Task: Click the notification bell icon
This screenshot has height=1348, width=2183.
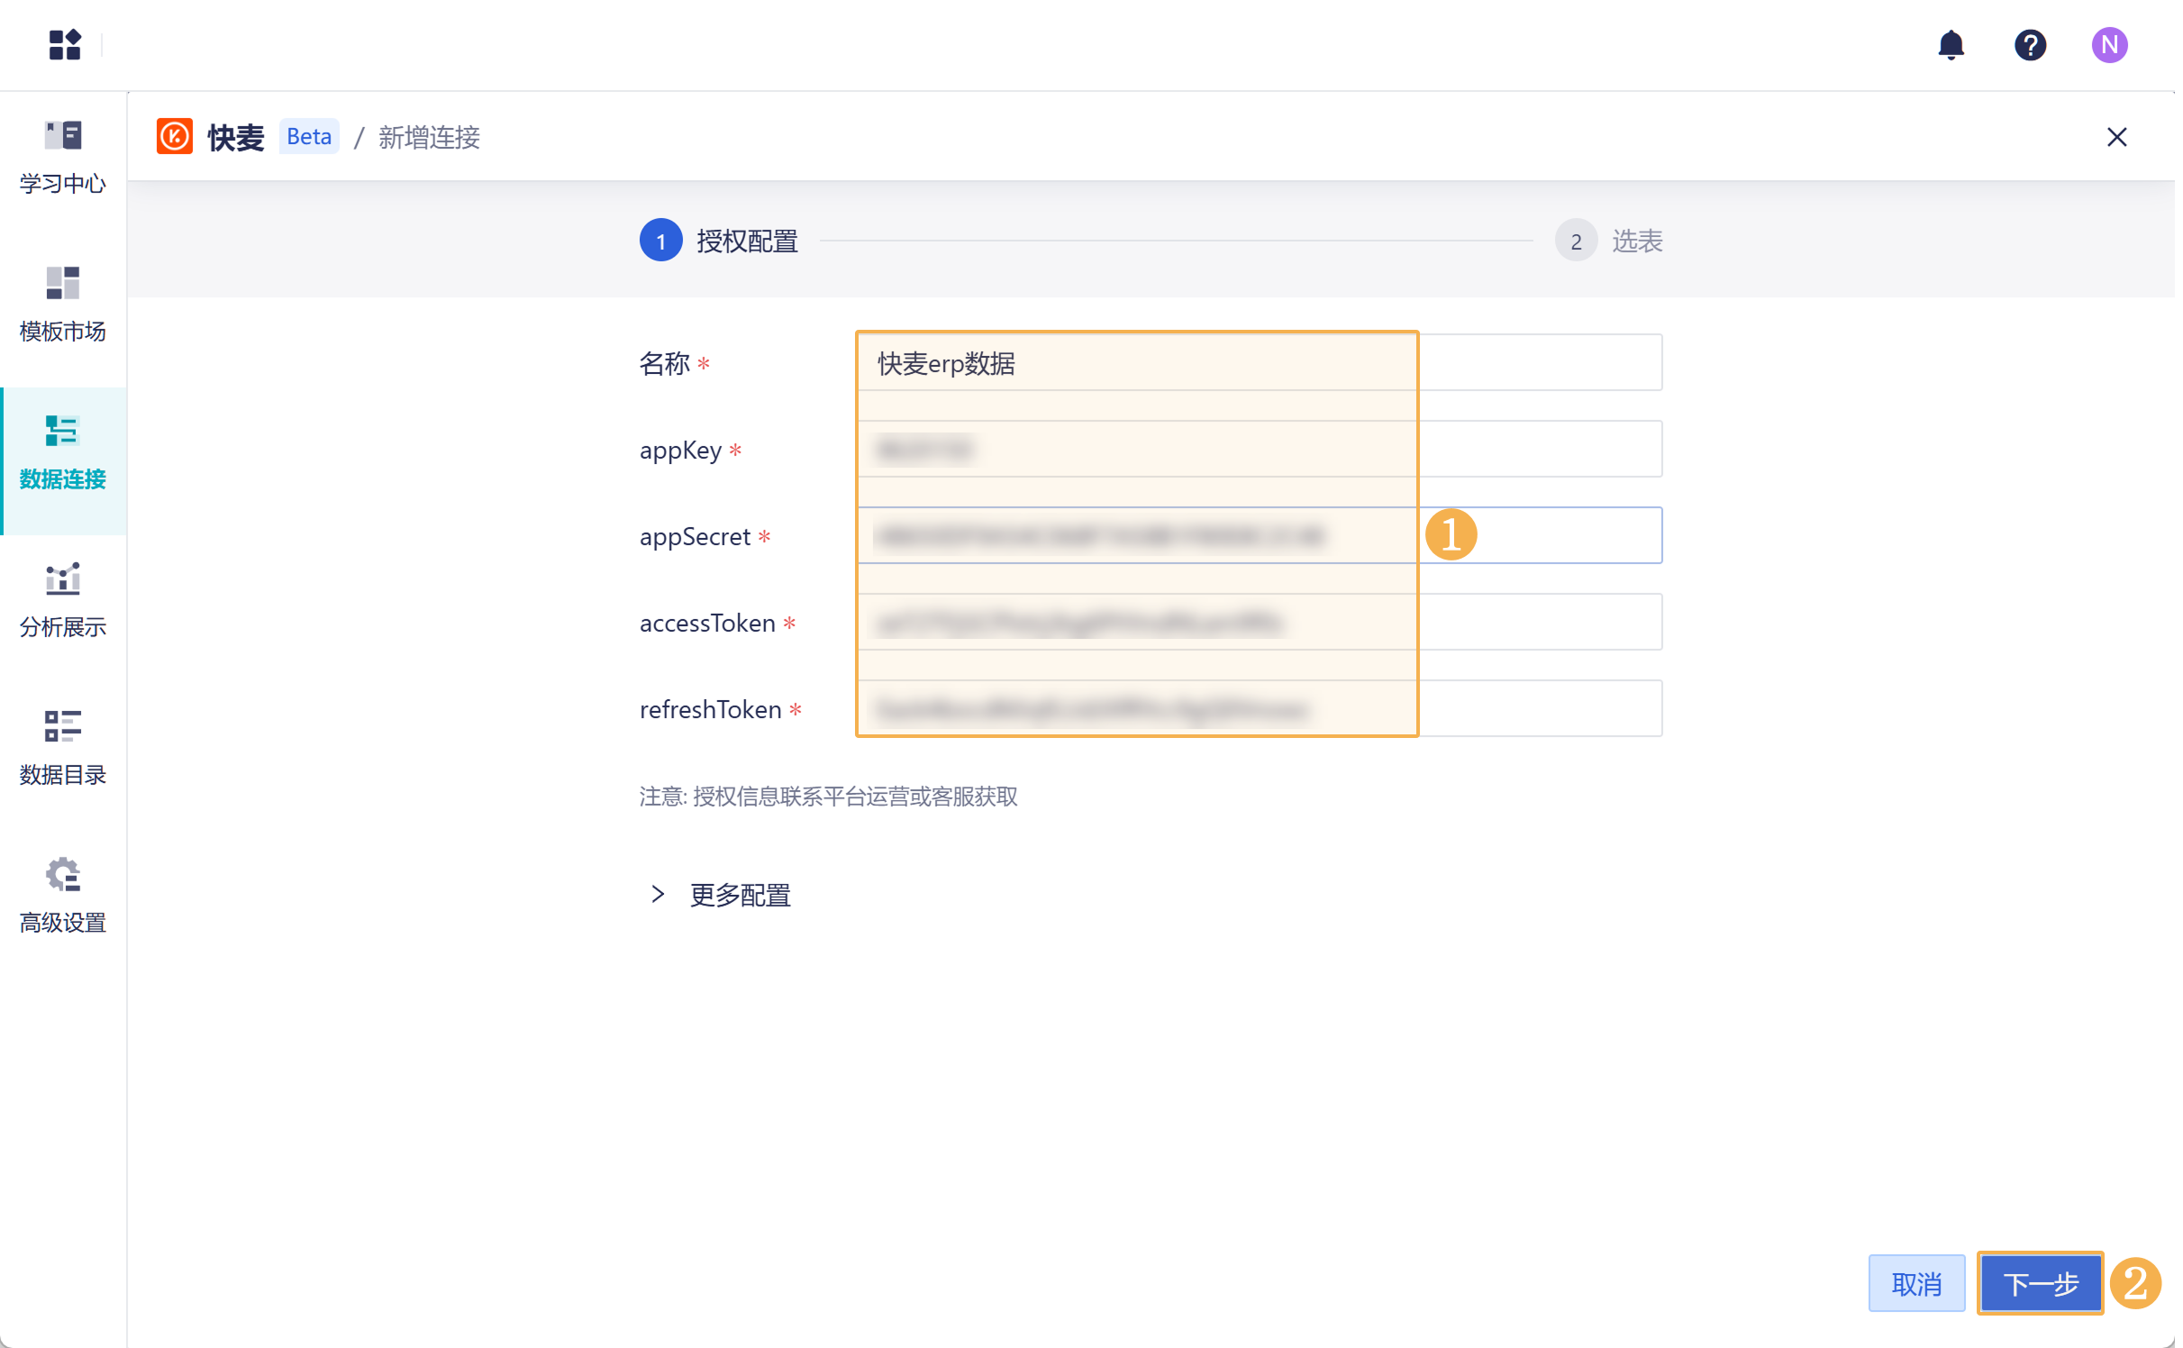Action: [x=1951, y=44]
